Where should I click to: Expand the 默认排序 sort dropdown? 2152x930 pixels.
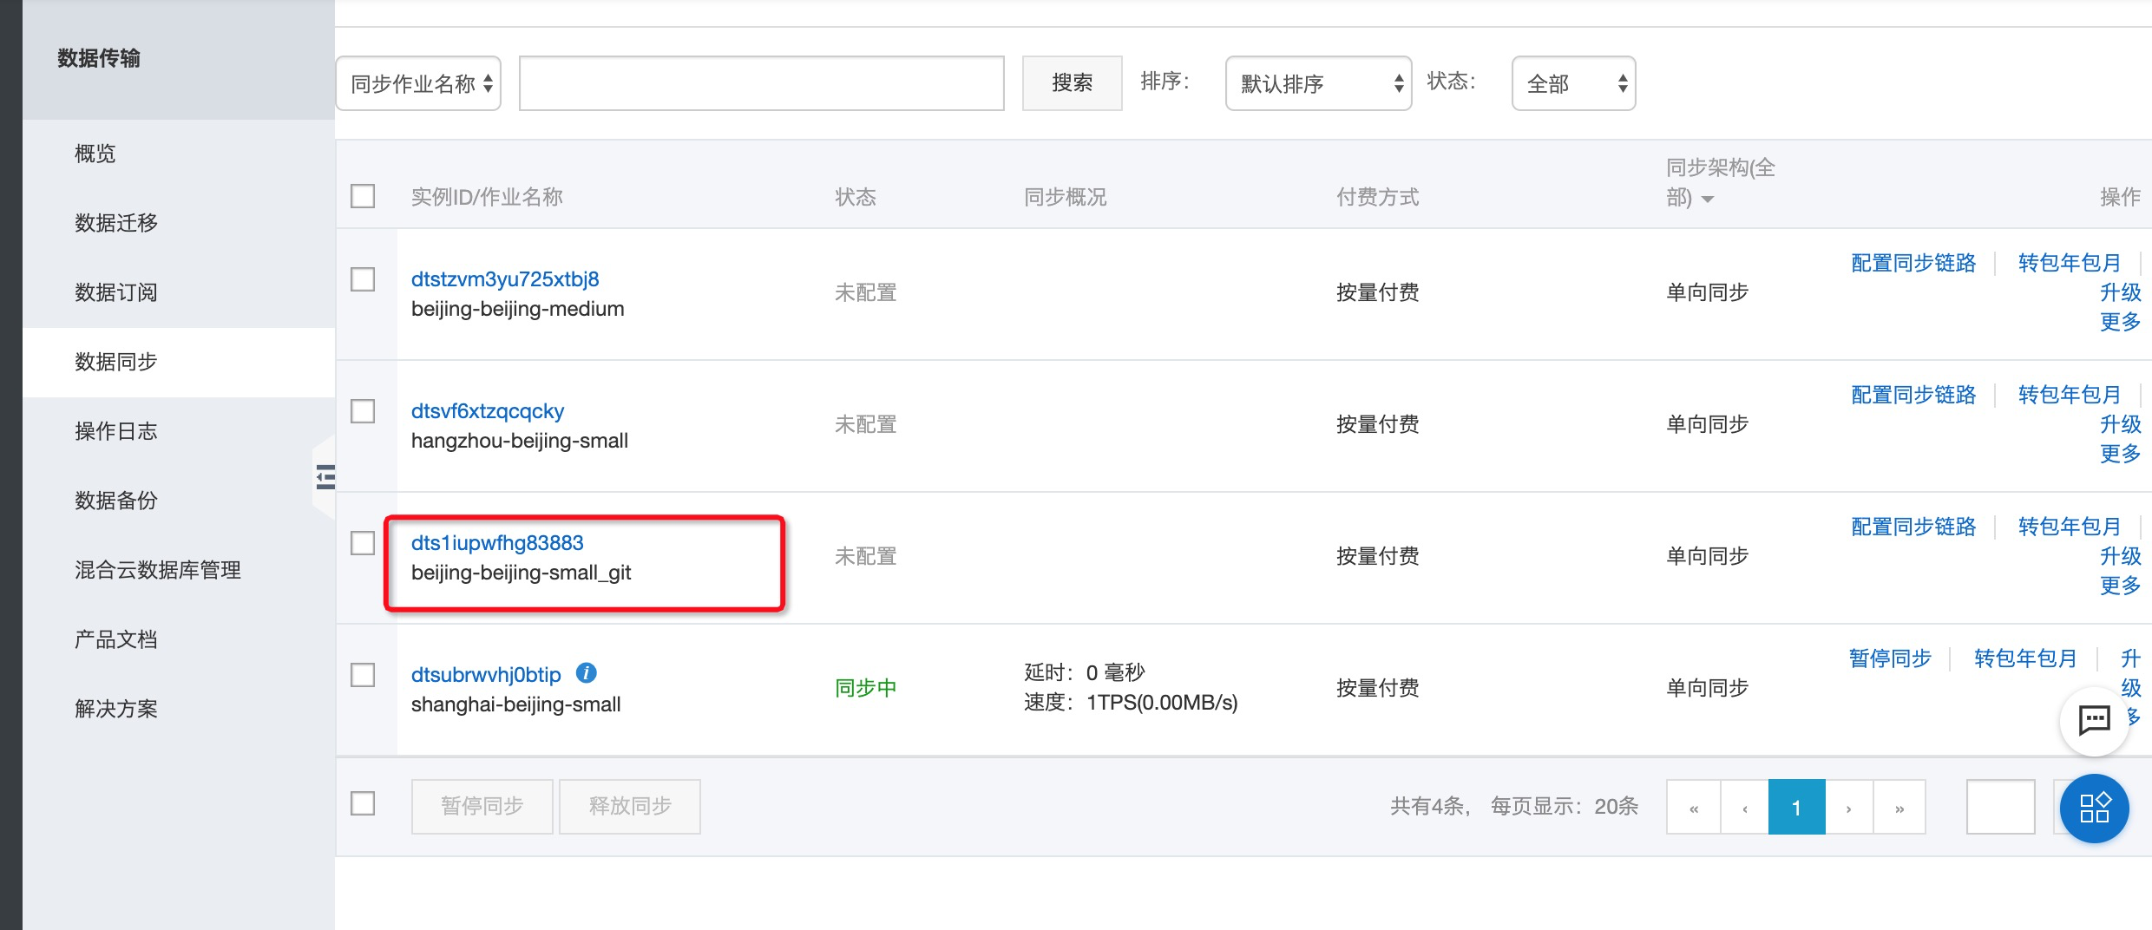[x=1318, y=83]
